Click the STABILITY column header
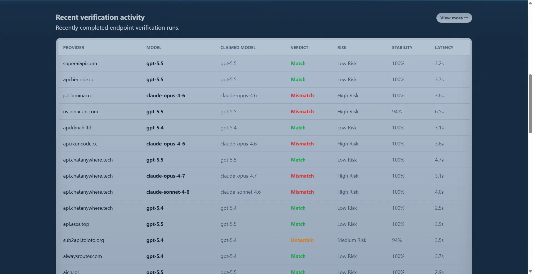This screenshot has height=274, width=533. (x=402, y=48)
